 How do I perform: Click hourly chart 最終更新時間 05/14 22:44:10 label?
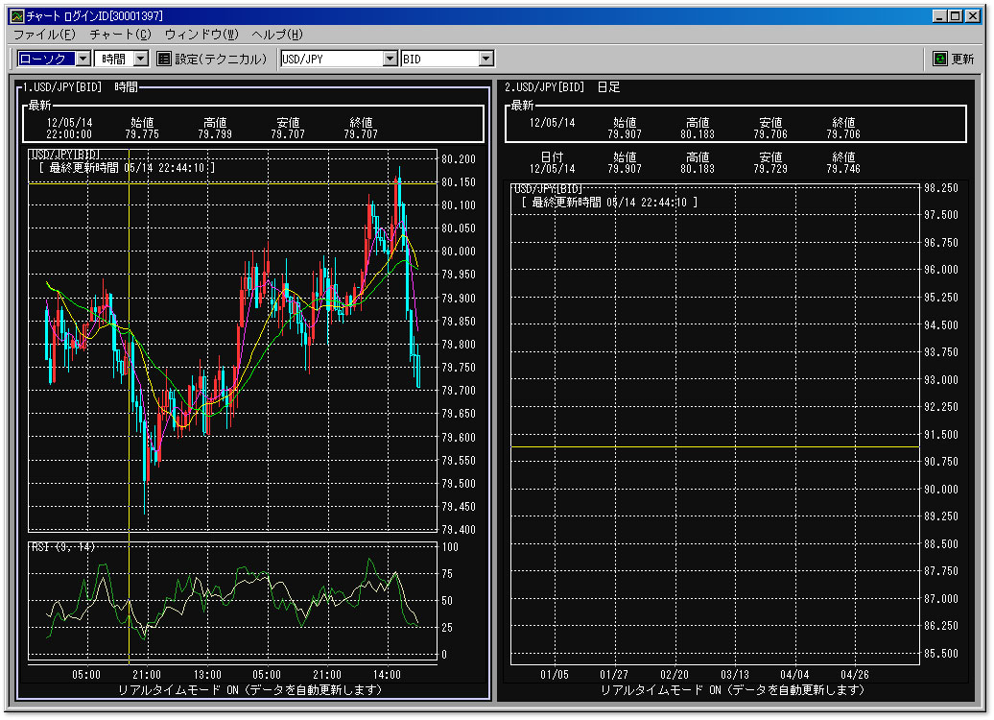point(127,168)
